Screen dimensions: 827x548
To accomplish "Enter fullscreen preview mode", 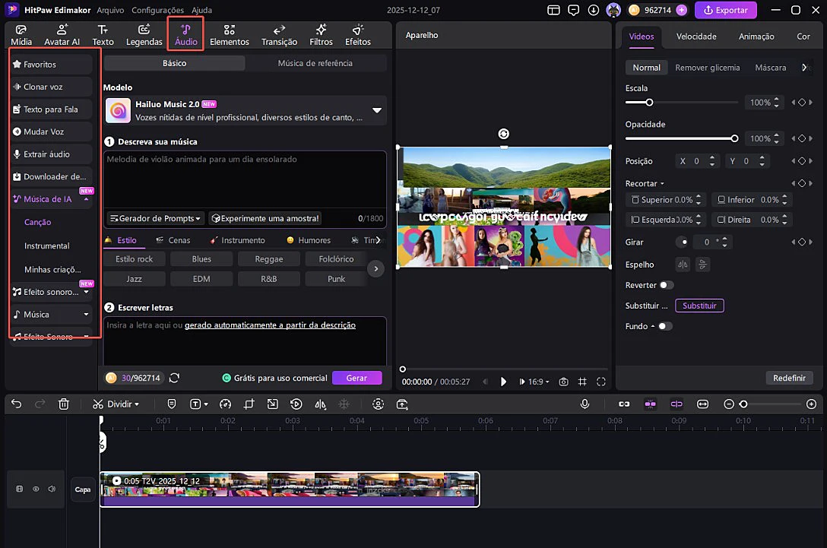I will click(601, 382).
